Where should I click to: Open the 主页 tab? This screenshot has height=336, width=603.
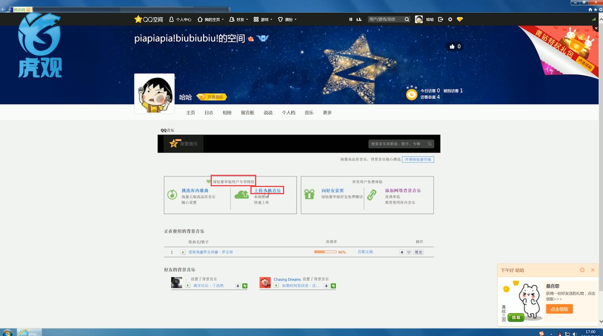click(191, 112)
